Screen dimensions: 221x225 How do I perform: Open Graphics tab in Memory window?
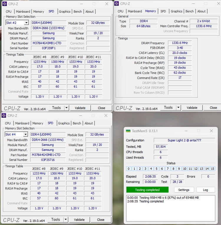point(177,11)
